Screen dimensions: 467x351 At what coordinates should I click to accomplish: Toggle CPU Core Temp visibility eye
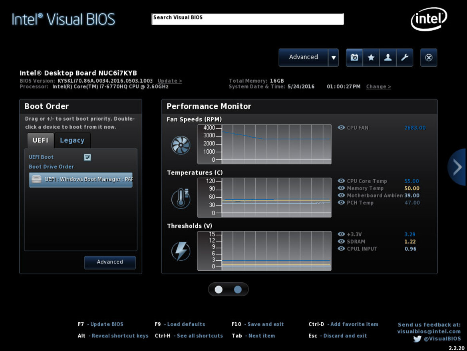point(341,181)
